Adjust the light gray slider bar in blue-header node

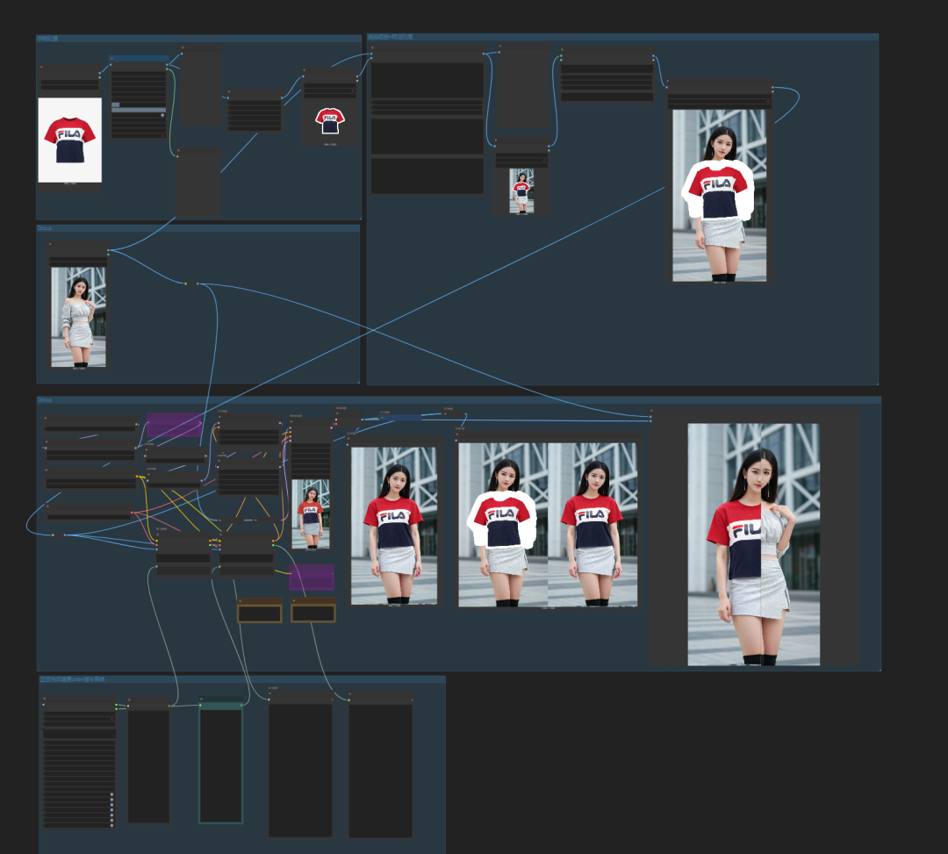(139, 110)
